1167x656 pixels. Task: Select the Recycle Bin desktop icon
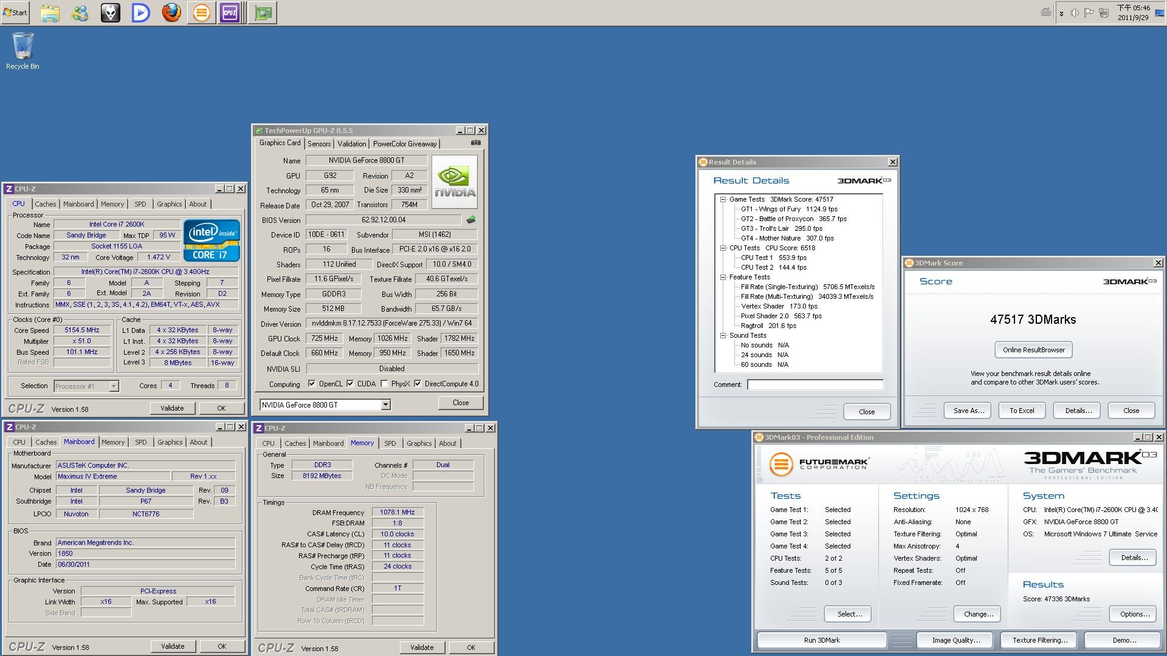(x=22, y=51)
